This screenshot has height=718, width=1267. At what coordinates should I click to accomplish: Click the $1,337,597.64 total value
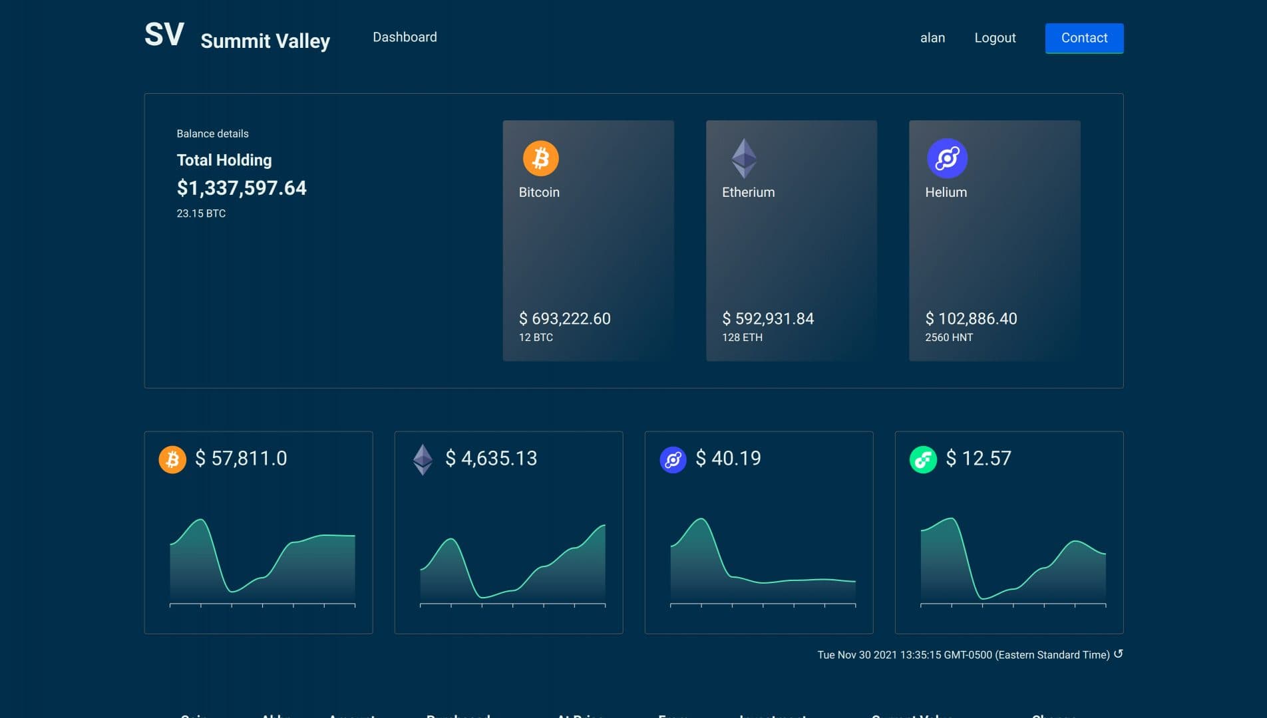pos(242,188)
